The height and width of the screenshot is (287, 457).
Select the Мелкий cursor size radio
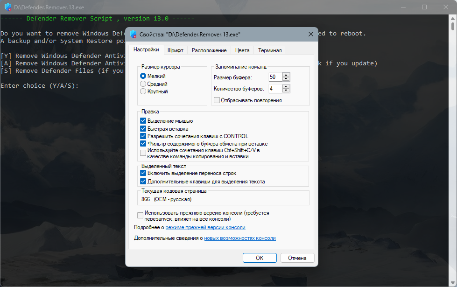point(143,76)
